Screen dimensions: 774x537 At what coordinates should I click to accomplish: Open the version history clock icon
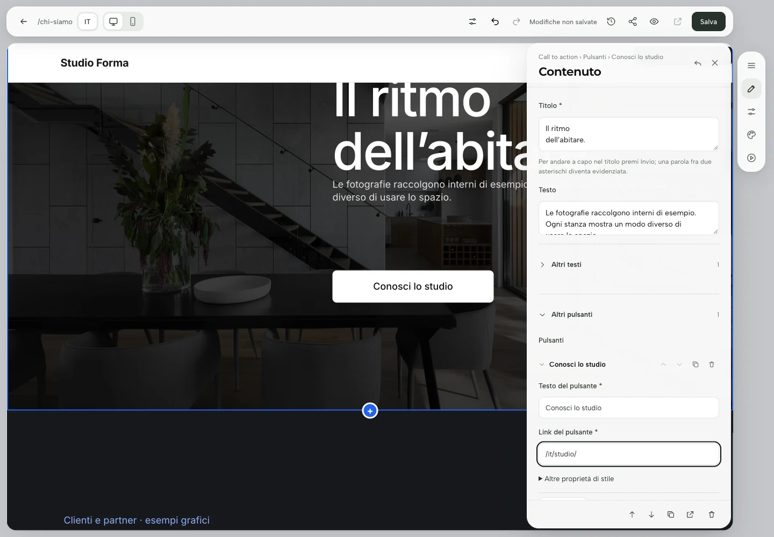click(x=611, y=21)
